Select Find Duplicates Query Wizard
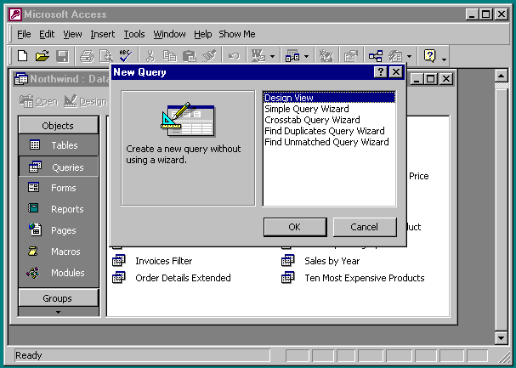 (329, 131)
